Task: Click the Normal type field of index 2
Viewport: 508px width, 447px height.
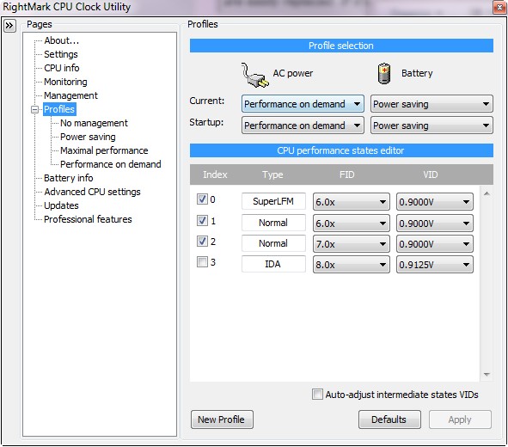Action: tap(273, 243)
